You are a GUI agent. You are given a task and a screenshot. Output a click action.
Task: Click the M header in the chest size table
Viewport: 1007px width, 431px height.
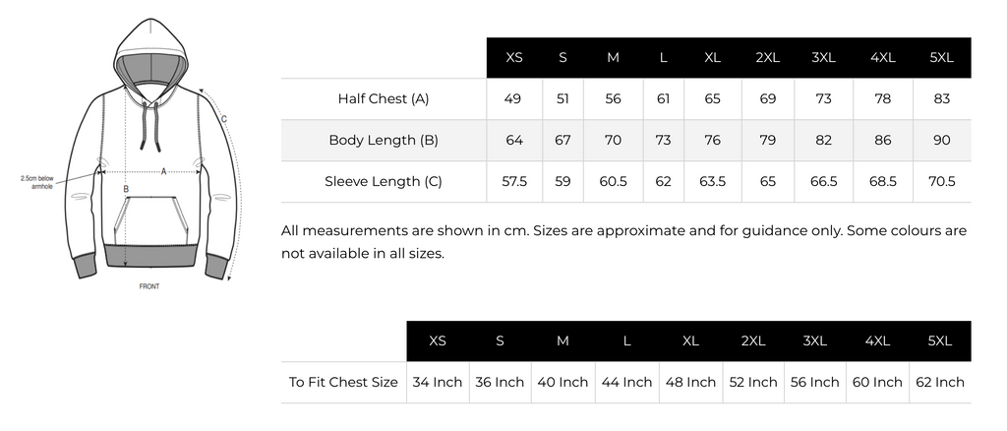point(563,340)
